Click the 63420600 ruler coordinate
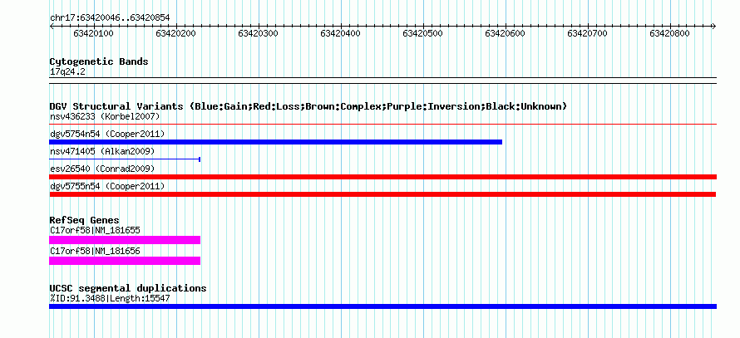Screen dimensions: 740x338 pos(506,33)
